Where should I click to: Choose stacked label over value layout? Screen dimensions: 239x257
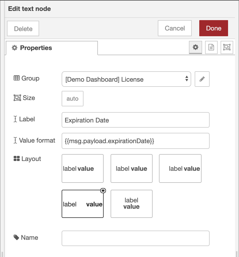point(132,204)
